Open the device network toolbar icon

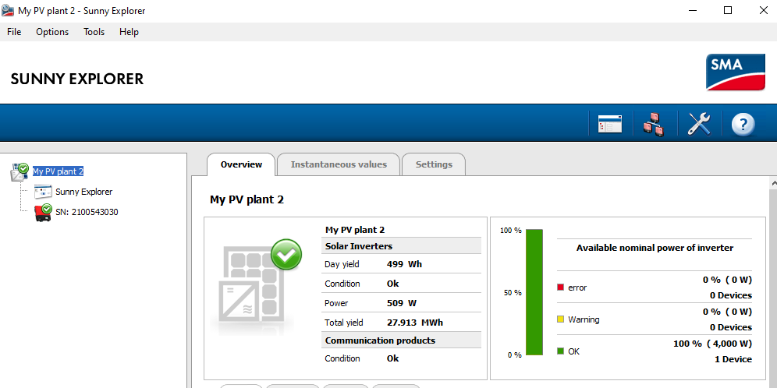[x=654, y=124]
